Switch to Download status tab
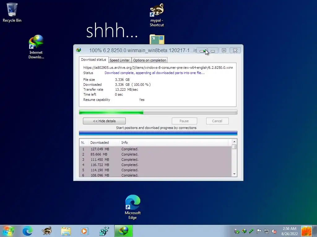317x237 pixels. (93, 60)
